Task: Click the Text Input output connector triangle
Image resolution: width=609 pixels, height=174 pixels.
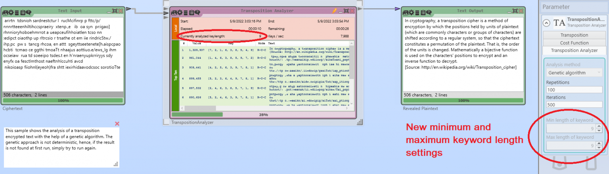Action: click(129, 8)
